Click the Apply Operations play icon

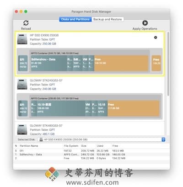tap(145, 23)
